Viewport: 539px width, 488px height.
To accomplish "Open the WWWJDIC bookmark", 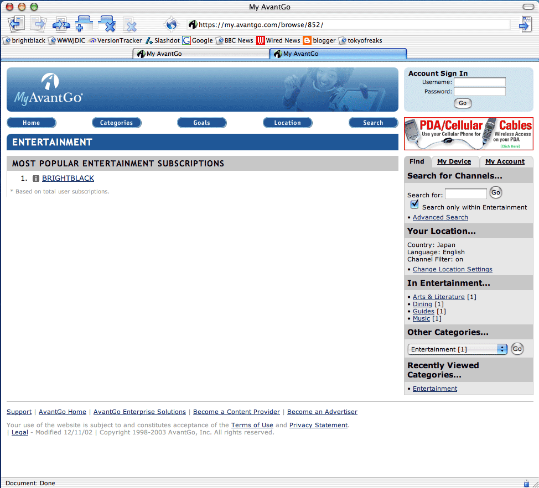I will (x=67, y=40).
